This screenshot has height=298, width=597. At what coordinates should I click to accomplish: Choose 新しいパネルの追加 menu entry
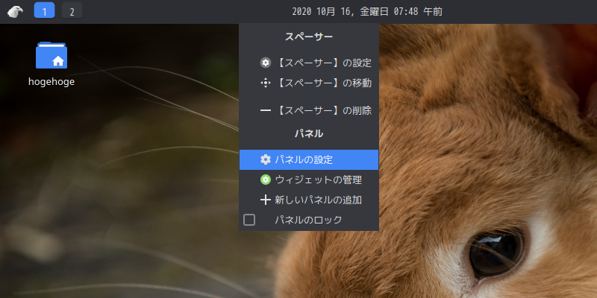tap(309, 200)
